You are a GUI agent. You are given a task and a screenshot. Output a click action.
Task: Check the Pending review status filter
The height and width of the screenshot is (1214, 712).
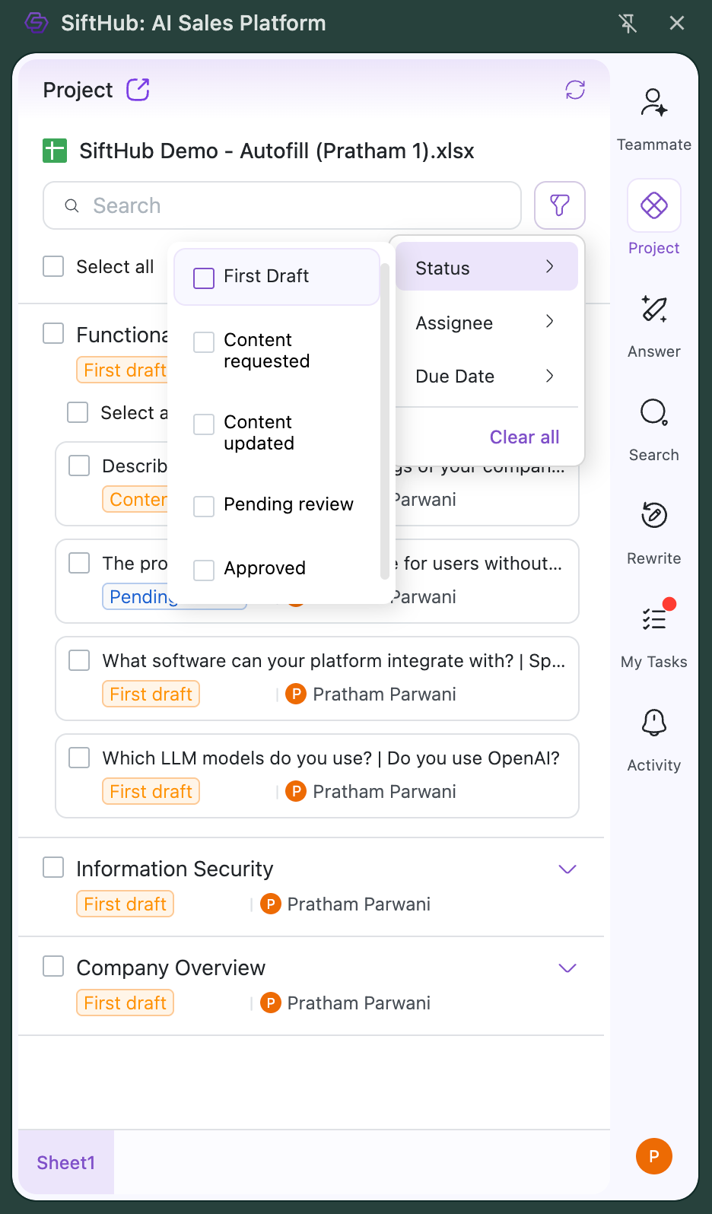click(x=204, y=506)
